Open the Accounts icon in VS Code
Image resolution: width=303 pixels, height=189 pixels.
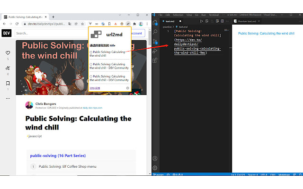pos(155,159)
